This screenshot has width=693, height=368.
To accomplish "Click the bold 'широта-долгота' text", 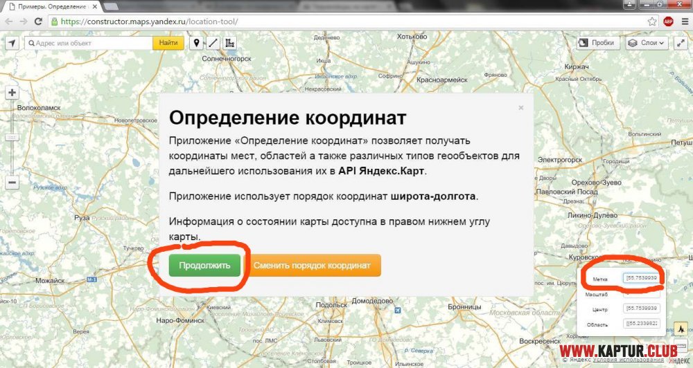I will click(x=433, y=196).
